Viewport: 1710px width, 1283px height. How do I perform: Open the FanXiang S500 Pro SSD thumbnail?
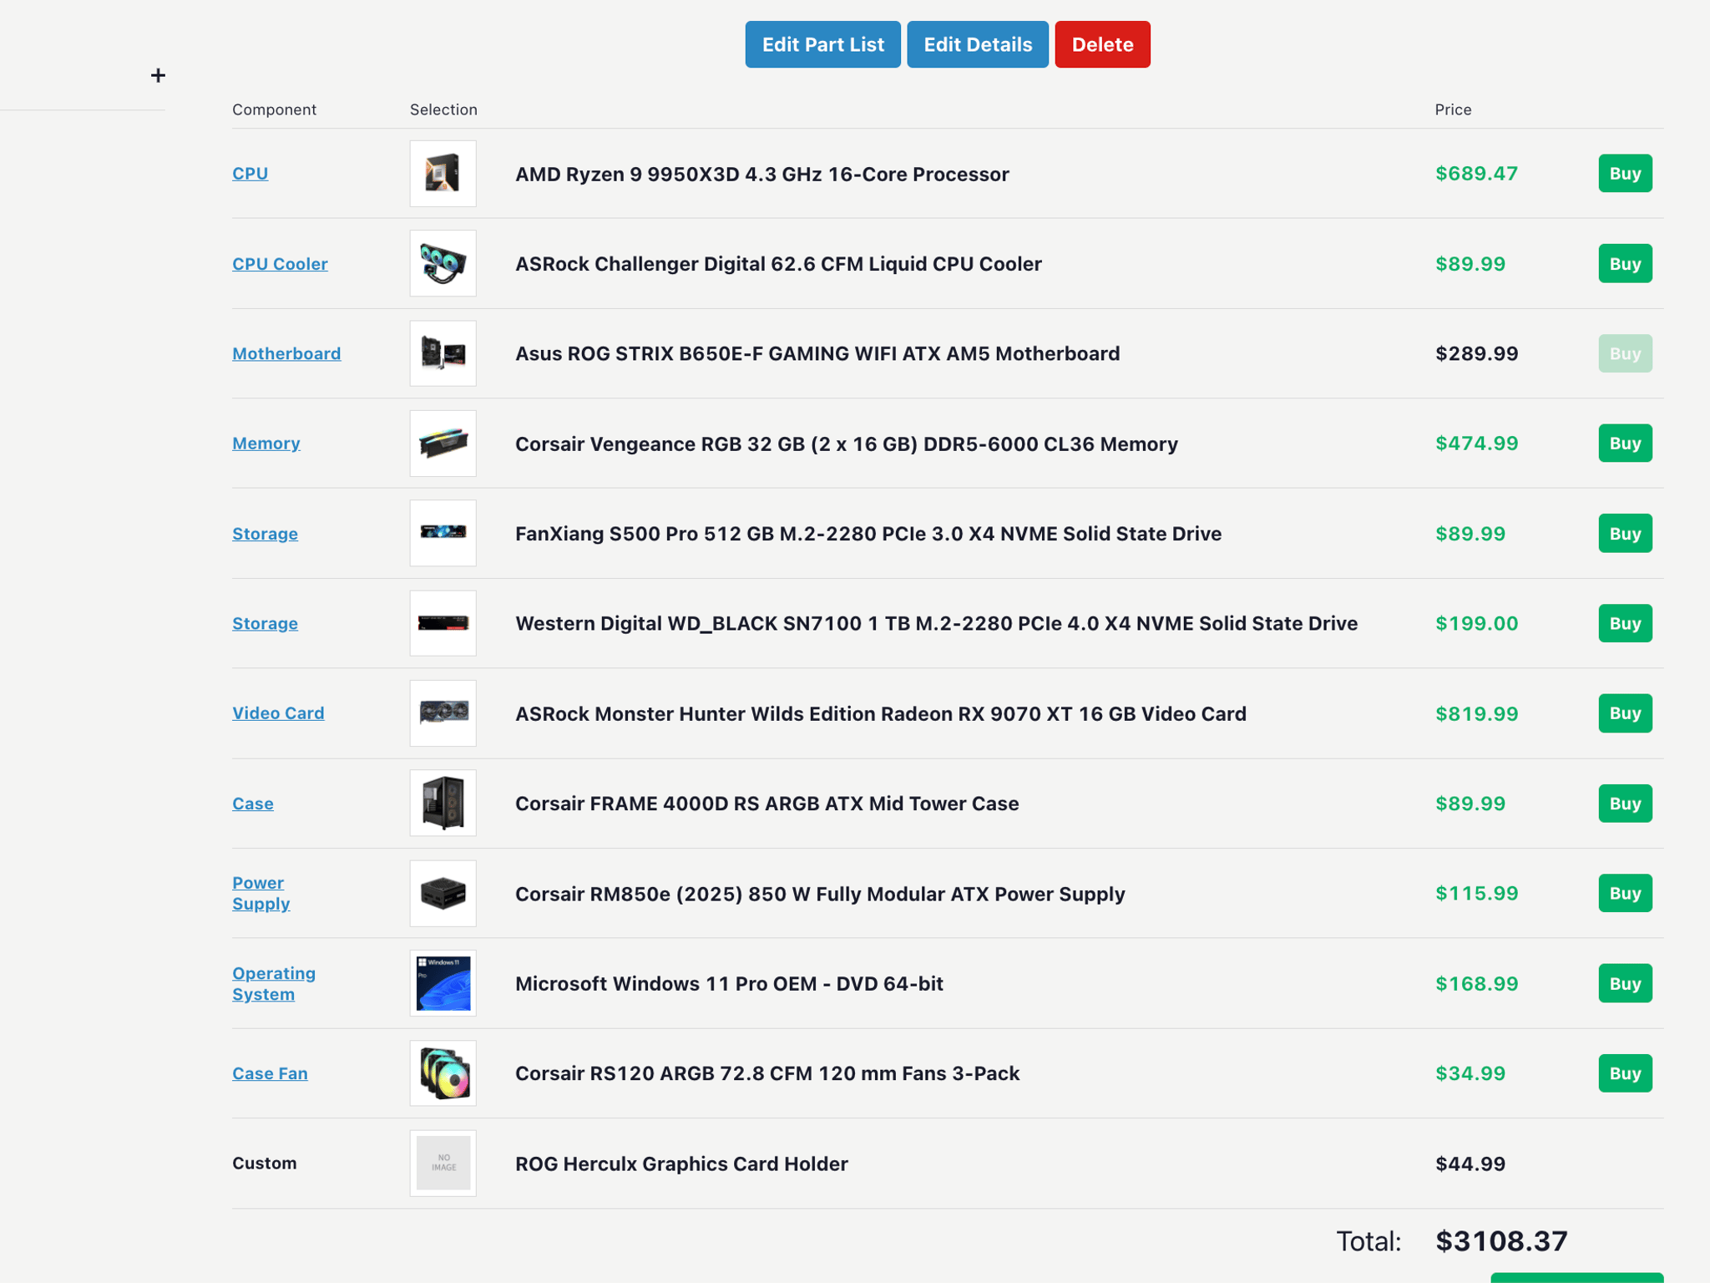[x=443, y=533]
